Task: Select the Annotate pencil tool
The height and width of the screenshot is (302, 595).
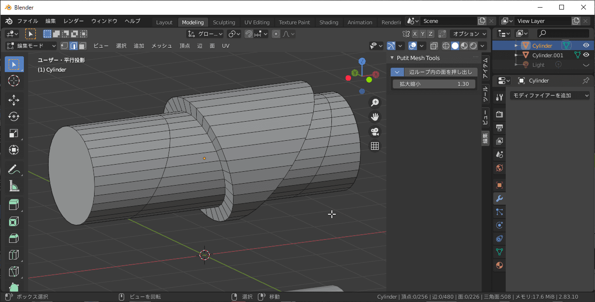Action: pos(14,169)
